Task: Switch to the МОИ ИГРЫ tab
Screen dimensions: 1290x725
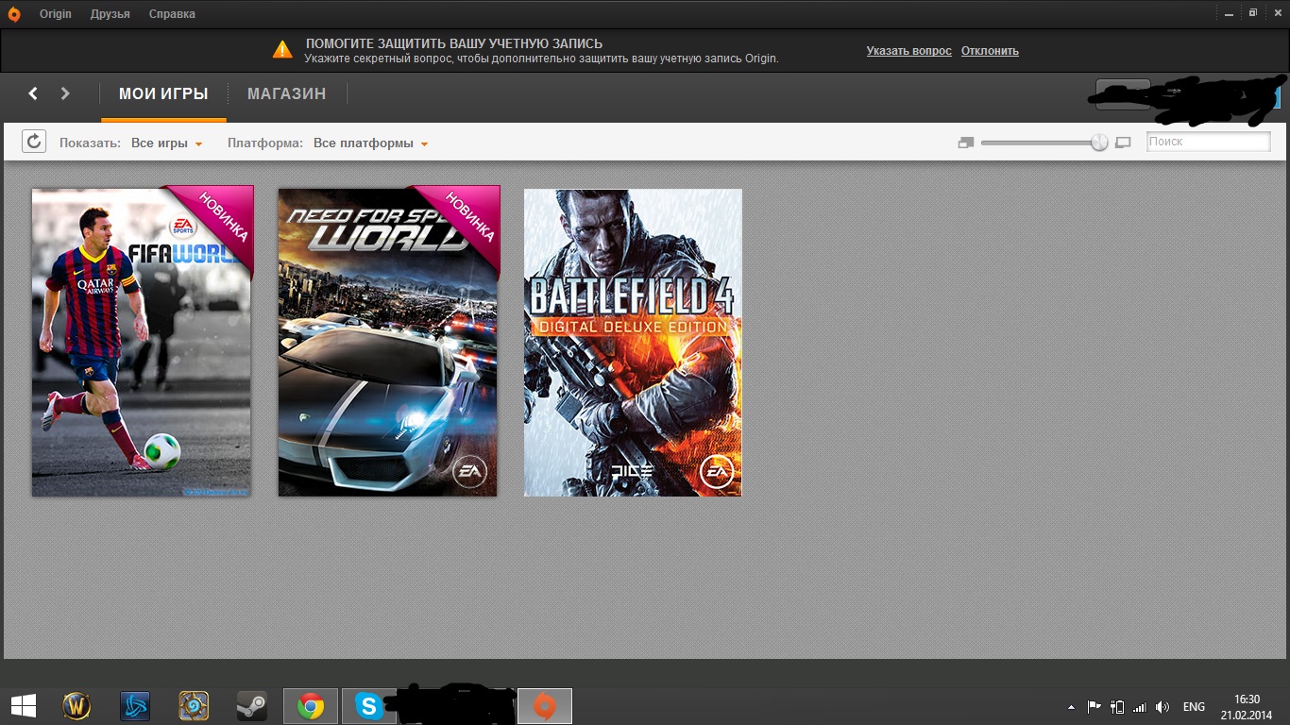Action: tap(163, 94)
